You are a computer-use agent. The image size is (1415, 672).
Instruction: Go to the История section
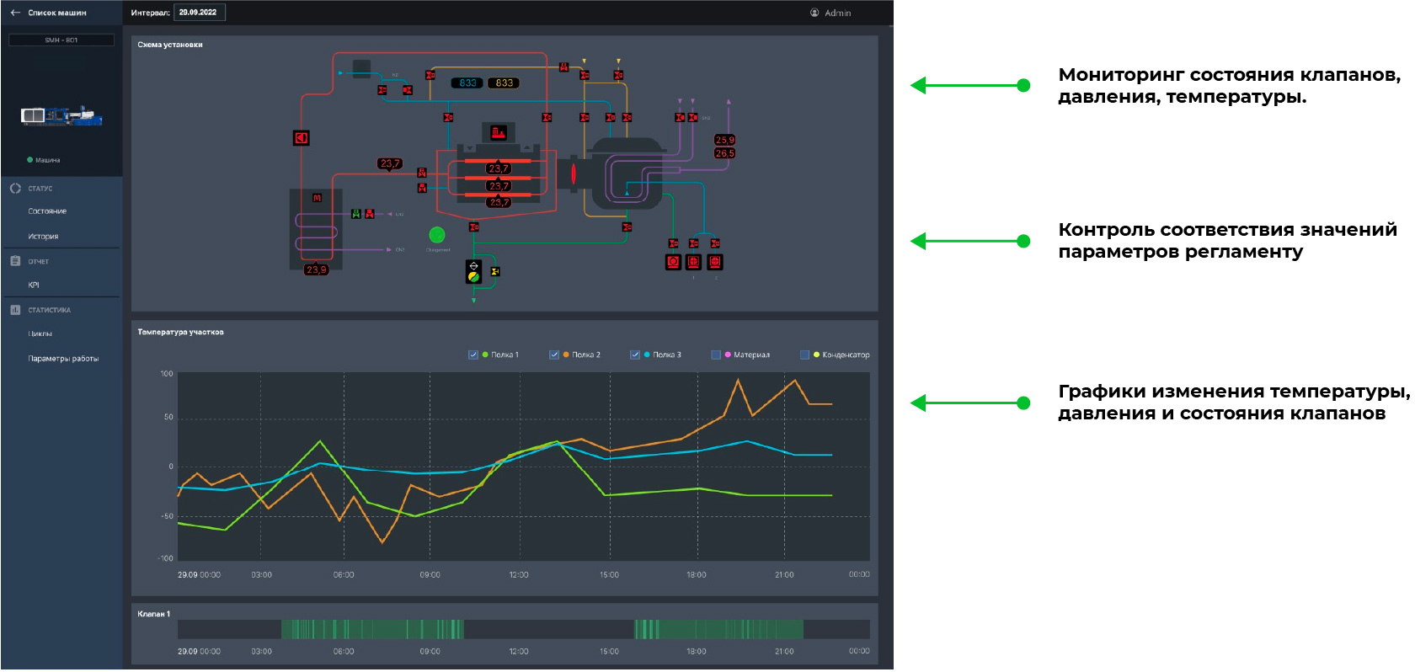click(x=43, y=237)
